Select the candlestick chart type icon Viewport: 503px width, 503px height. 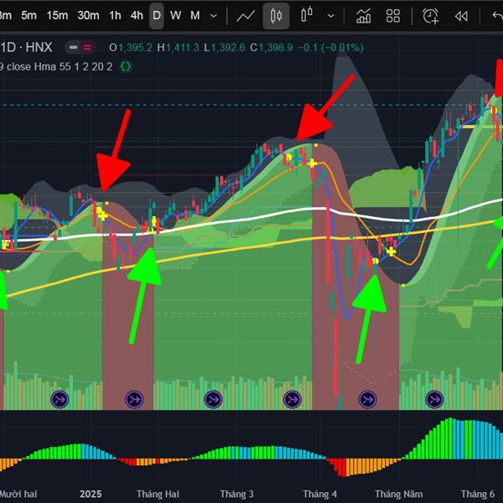click(276, 16)
